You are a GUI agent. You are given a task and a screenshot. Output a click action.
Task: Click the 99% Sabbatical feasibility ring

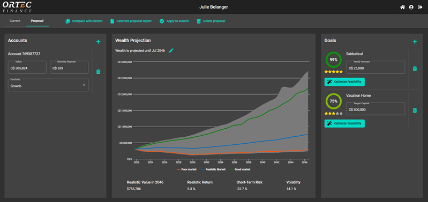[x=334, y=60]
